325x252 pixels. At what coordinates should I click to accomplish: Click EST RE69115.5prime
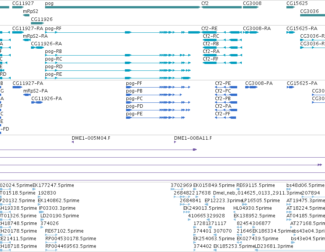[x=238, y=189]
